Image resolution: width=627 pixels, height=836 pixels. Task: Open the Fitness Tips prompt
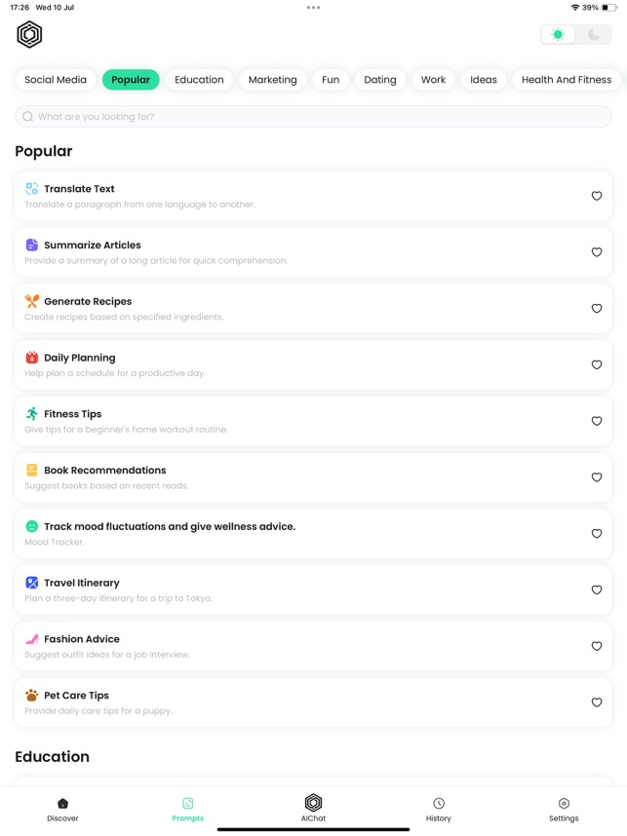[293, 421]
